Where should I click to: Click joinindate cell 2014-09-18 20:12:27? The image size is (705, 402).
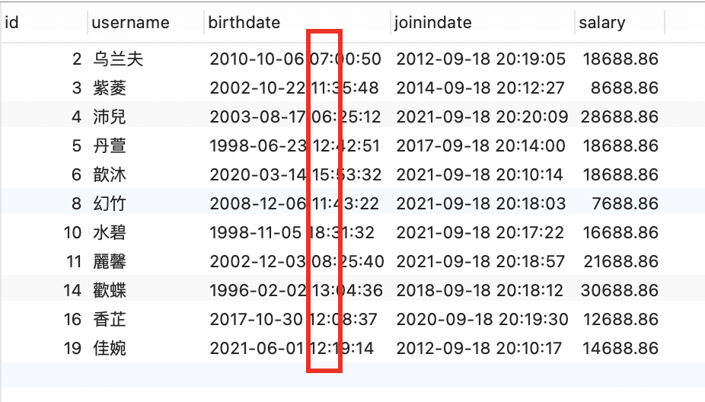point(480,88)
